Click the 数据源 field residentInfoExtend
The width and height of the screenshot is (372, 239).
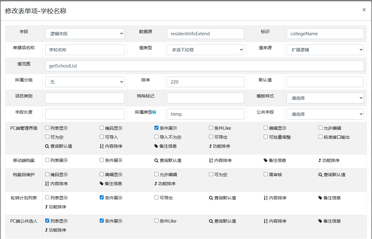pos(205,34)
